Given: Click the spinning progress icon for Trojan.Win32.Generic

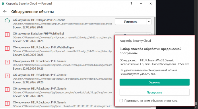Looking at the screenshot, I should tap(7, 21).
